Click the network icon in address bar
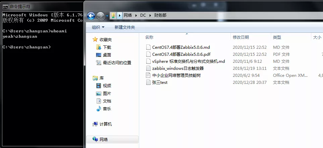Screen dimensions: 323x148 (x=113, y=15)
